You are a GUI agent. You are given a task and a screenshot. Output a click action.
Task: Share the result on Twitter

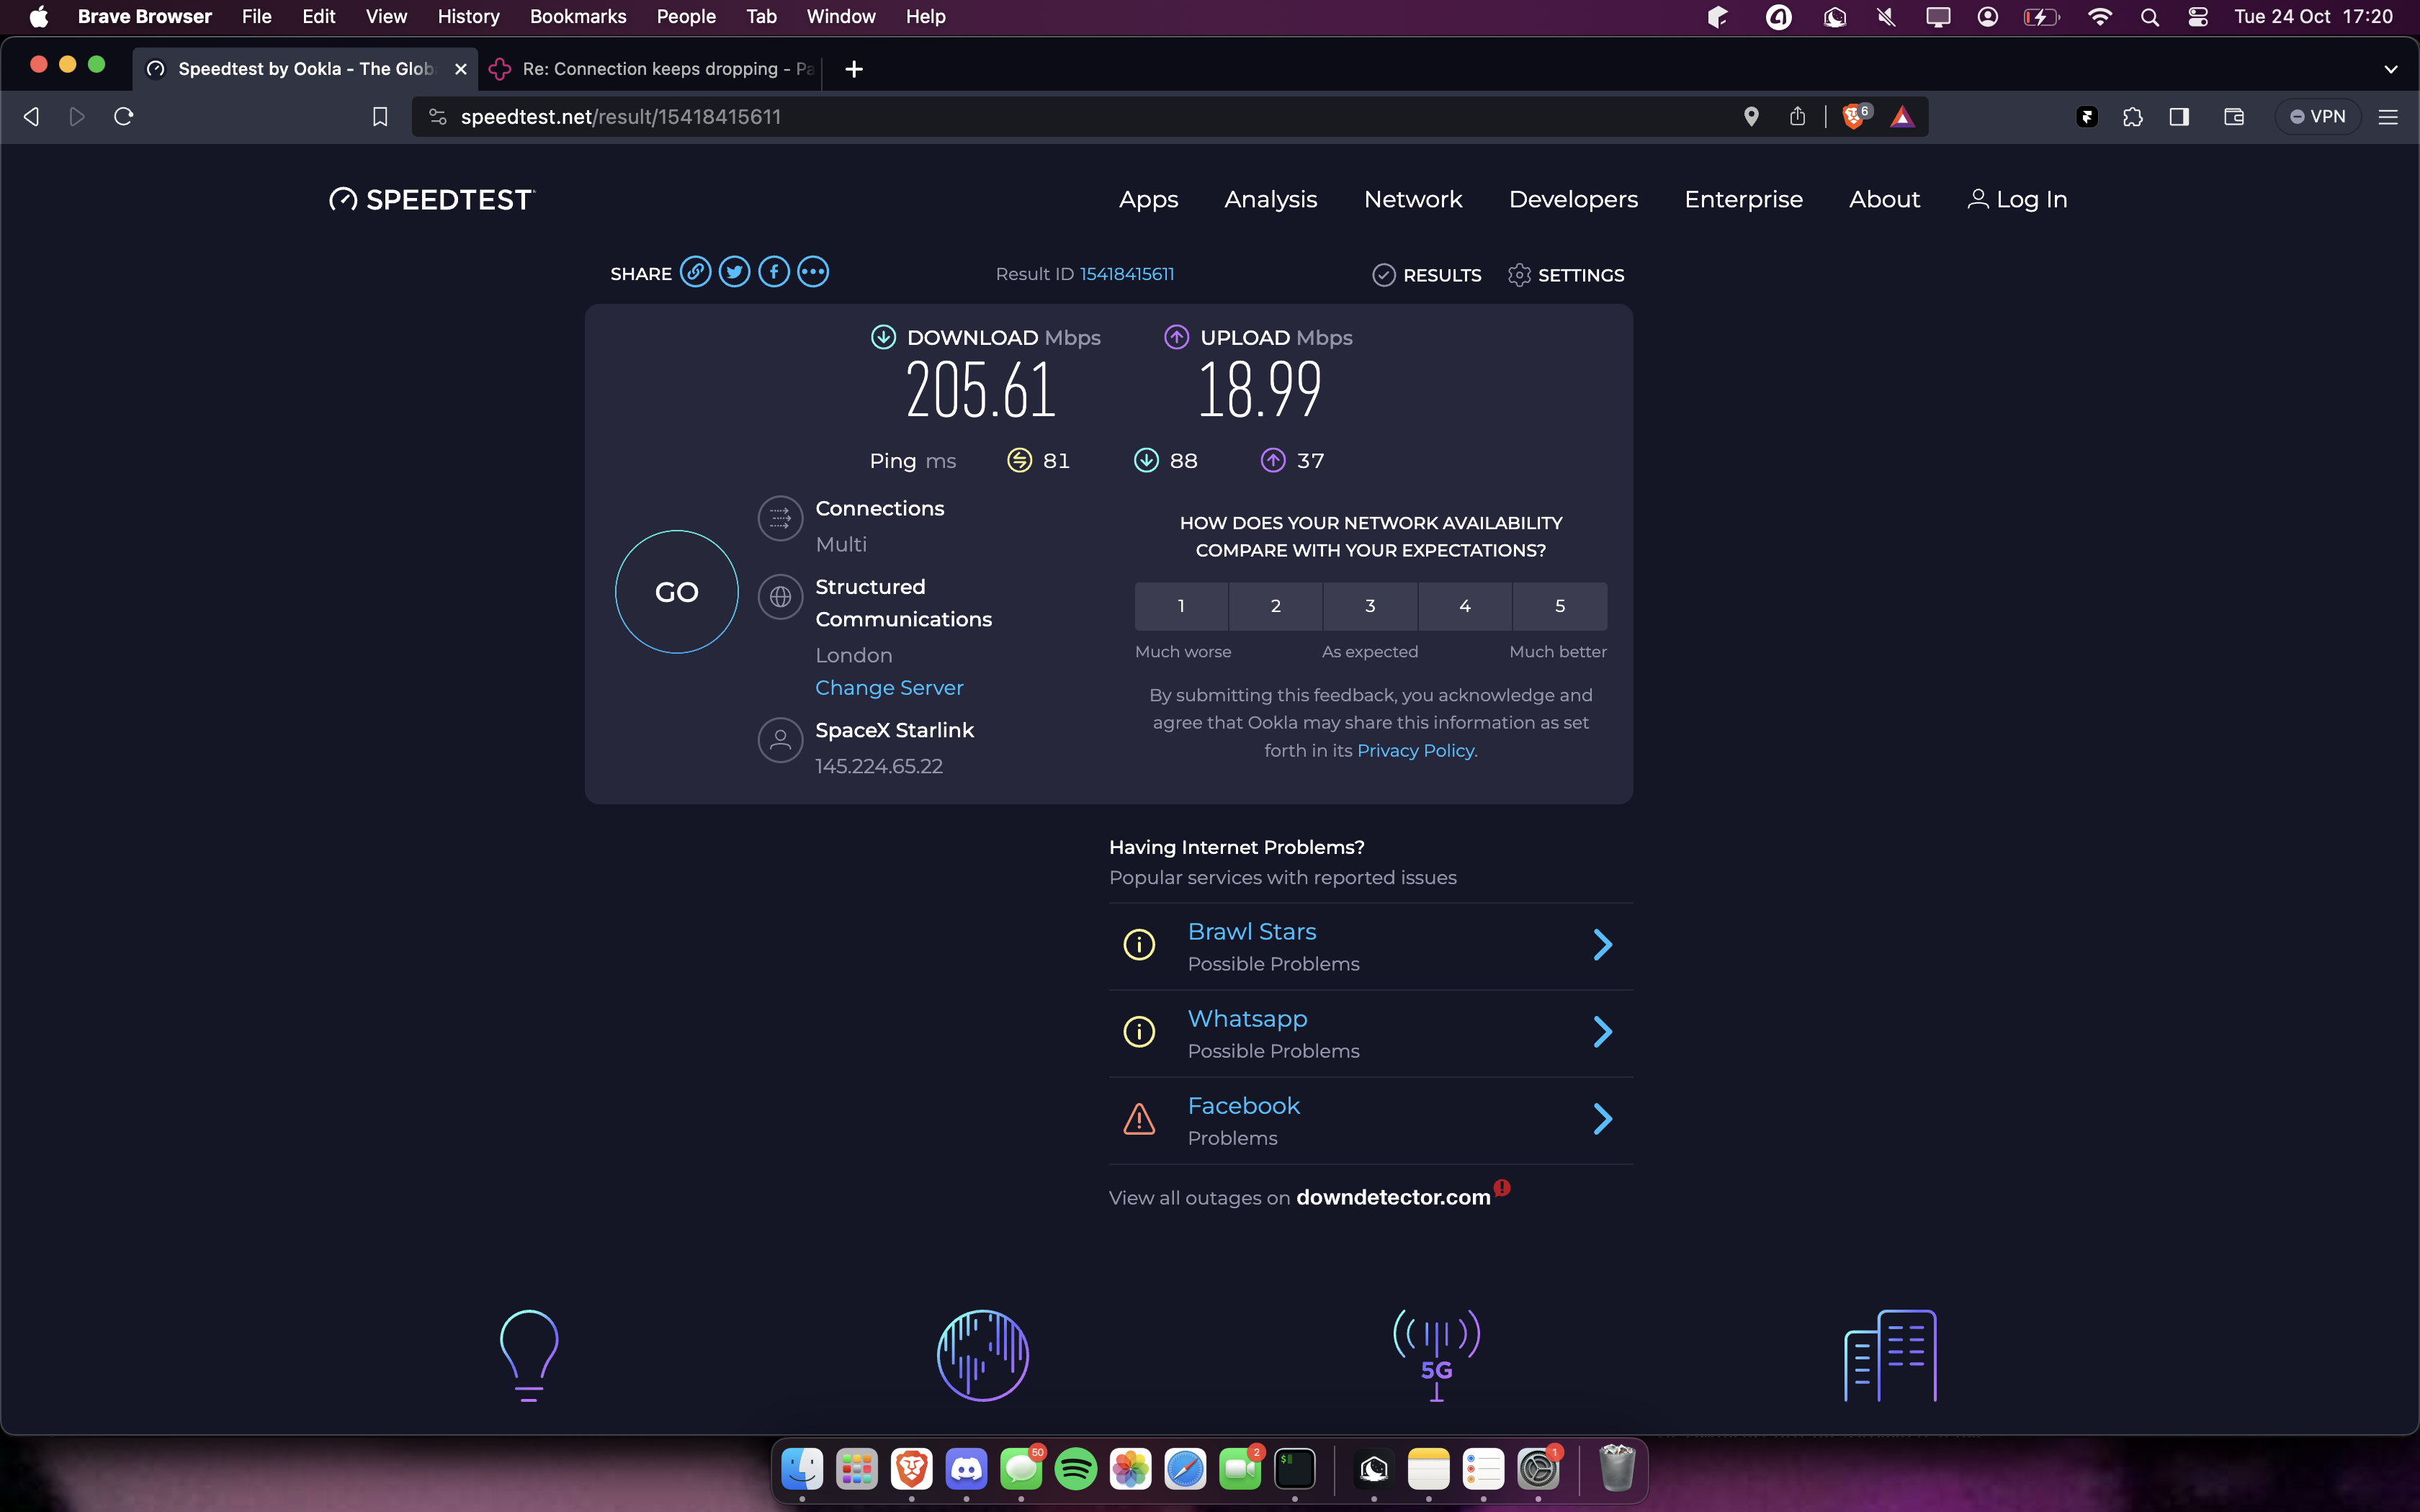pyautogui.click(x=734, y=272)
